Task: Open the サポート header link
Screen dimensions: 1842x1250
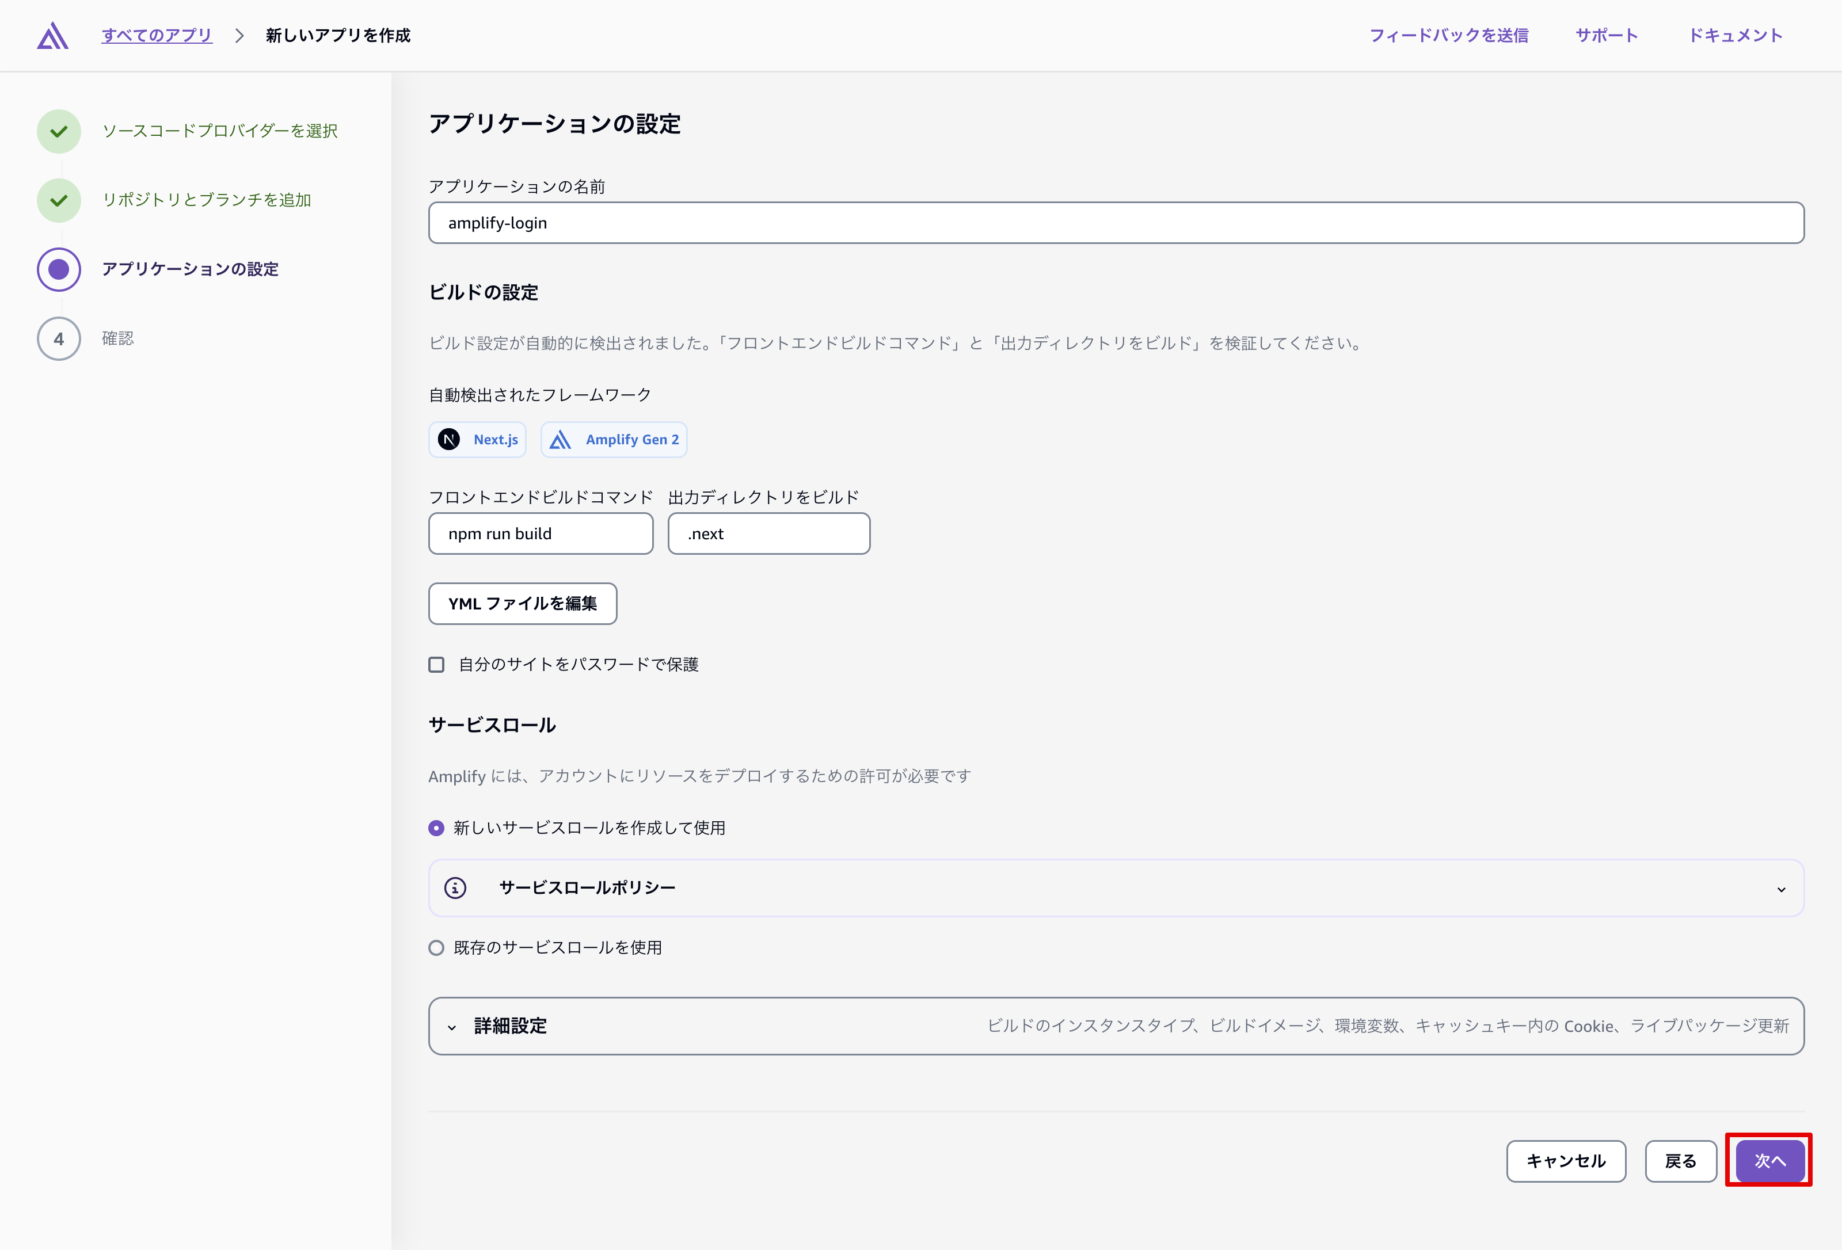Action: [x=1606, y=36]
